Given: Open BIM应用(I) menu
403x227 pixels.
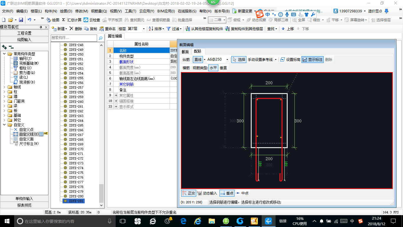Looking at the screenshot, I should [166, 11].
